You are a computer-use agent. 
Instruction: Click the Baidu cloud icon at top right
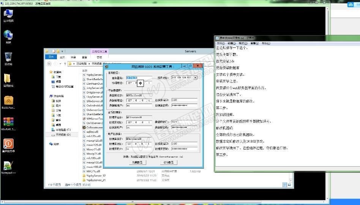351,4
